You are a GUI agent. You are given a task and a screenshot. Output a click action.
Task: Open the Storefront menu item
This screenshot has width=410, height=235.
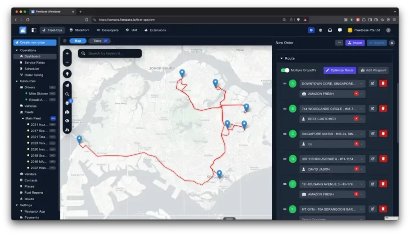coord(79,30)
